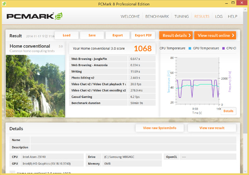Click the value 0.647 s
The width and height of the screenshot is (249, 175).
135,59
